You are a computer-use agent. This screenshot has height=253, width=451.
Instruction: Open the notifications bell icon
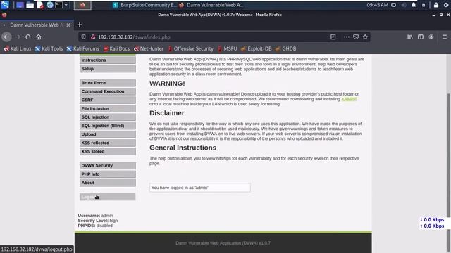[414, 5]
